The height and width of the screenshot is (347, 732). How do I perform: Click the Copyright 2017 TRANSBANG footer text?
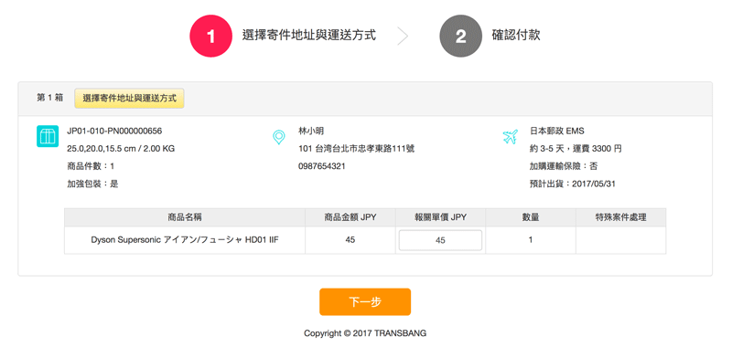365,333
